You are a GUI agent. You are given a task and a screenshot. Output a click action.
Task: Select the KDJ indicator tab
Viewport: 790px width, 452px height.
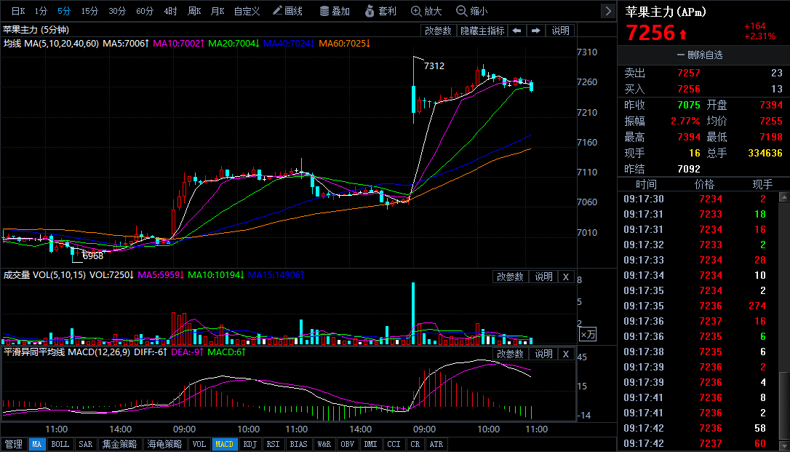[250, 444]
